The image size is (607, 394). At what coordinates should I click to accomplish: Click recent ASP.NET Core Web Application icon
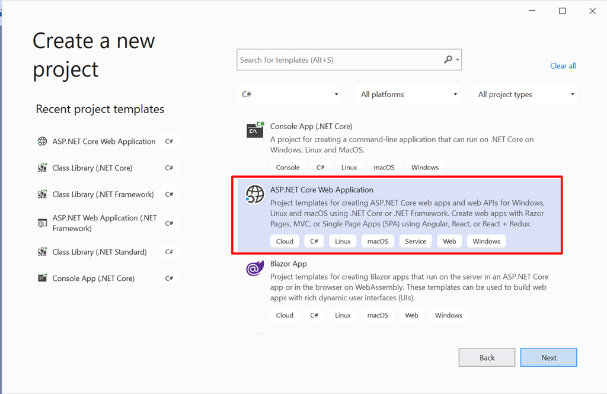click(42, 142)
